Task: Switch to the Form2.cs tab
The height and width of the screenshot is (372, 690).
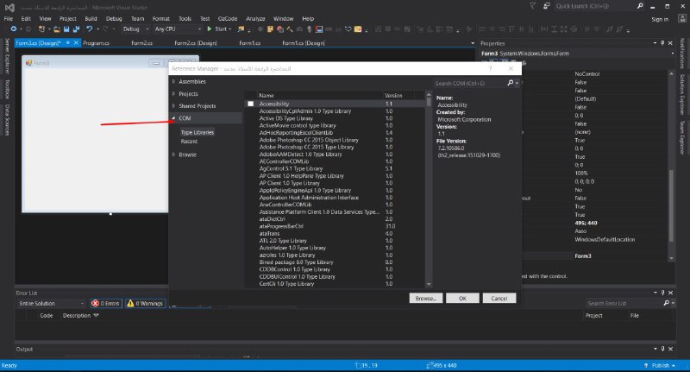Action: point(141,43)
